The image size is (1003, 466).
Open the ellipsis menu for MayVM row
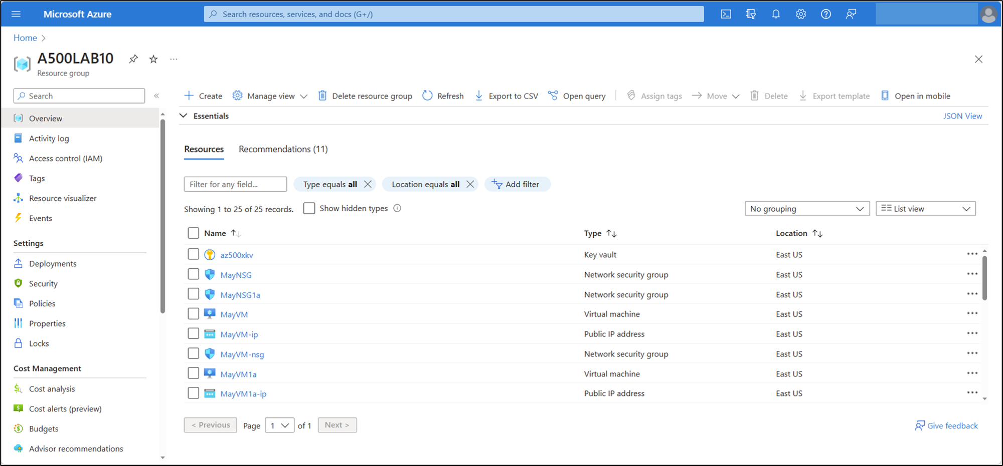pos(972,314)
